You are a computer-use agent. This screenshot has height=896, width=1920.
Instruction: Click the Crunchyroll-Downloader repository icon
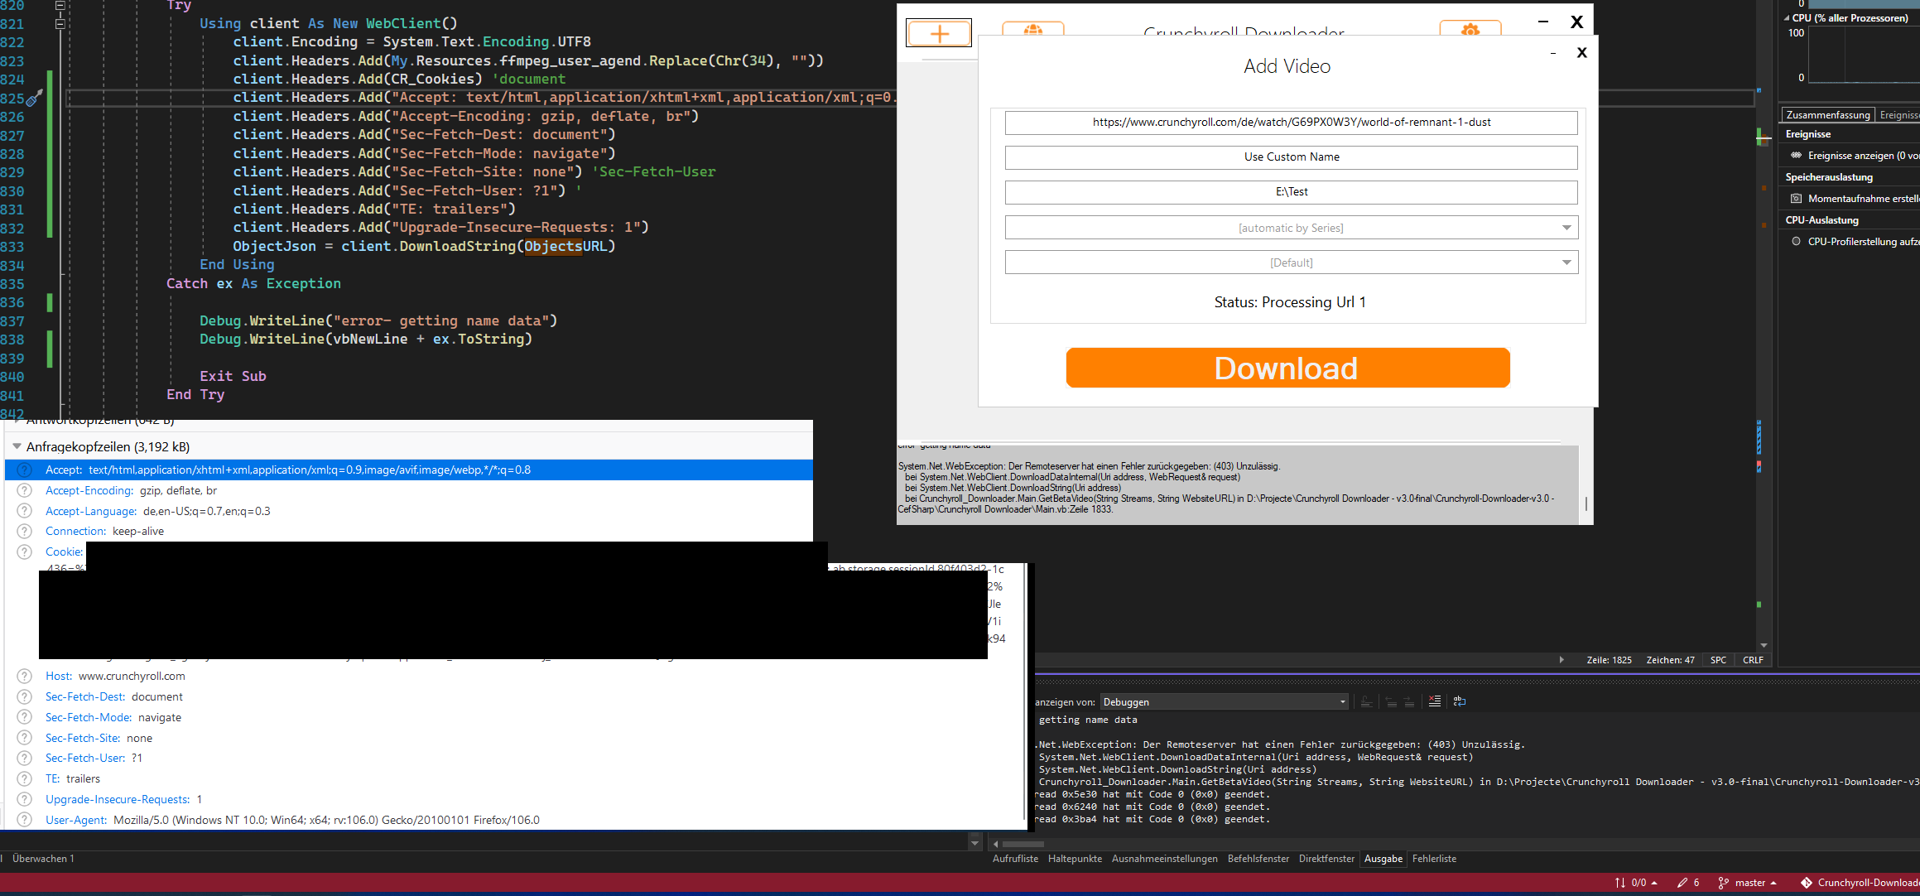tap(1807, 883)
